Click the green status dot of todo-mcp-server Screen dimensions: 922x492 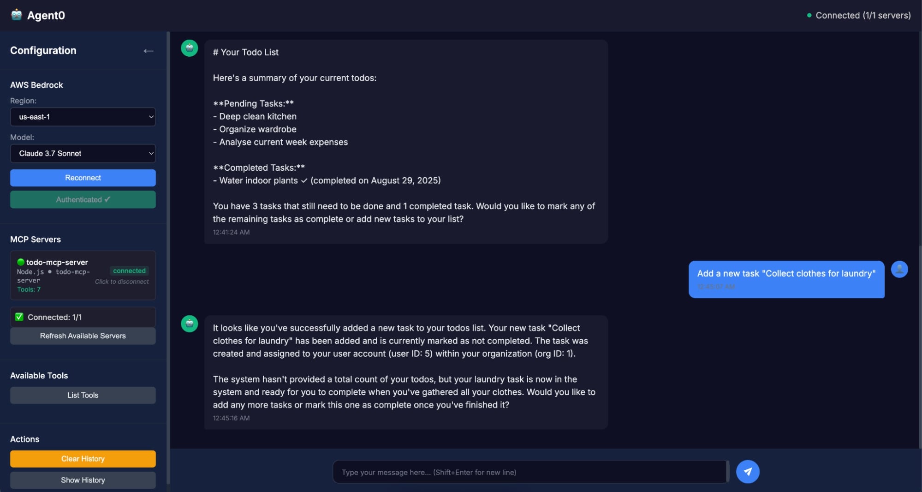pos(21,262)
